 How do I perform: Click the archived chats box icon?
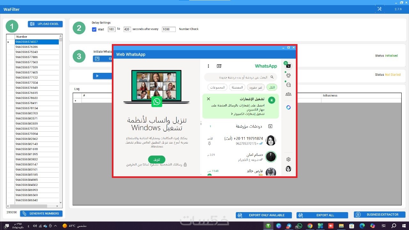[x=270, y=126]
